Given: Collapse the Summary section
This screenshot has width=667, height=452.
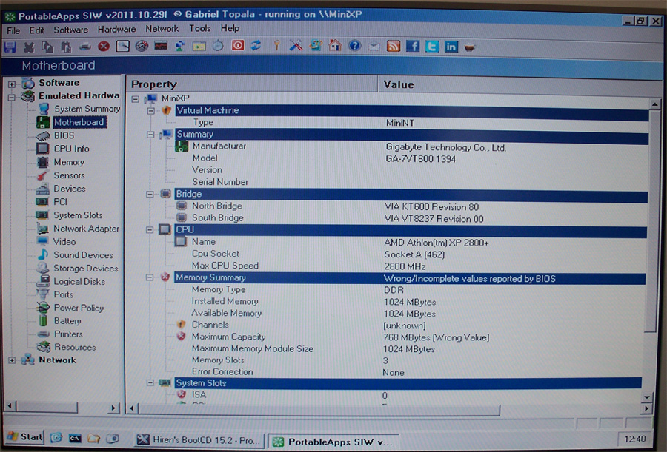Looking at the screenshot, I should (150, 135).
